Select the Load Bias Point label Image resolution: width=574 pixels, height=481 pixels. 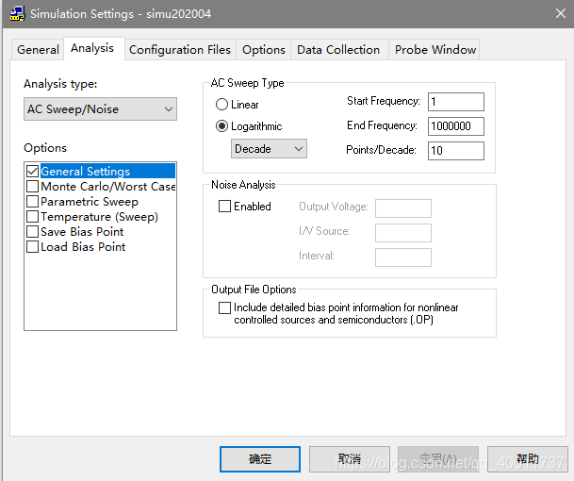[83, 246]
